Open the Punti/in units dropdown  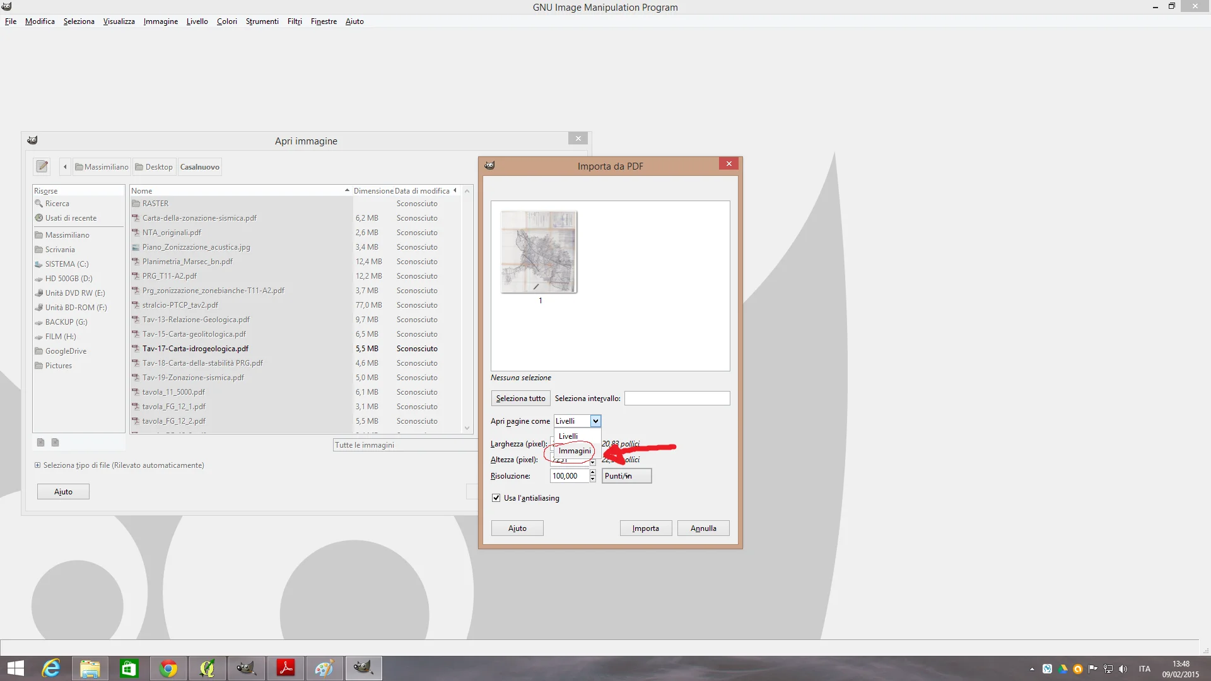(626, 476)
